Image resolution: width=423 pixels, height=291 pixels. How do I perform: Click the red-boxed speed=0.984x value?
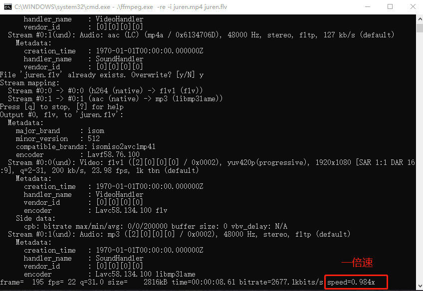356,282
